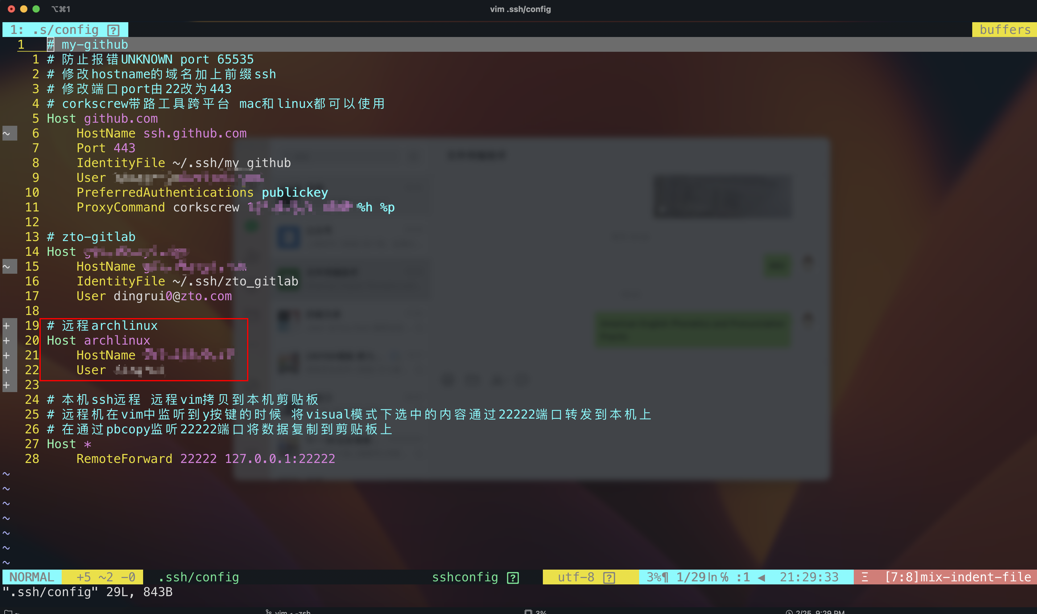Click the Ξ whitespace warning icon

(864, 577)
